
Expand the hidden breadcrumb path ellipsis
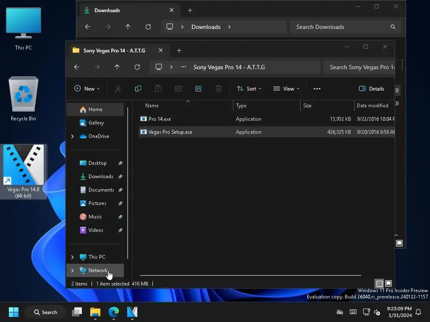point(184,67)
